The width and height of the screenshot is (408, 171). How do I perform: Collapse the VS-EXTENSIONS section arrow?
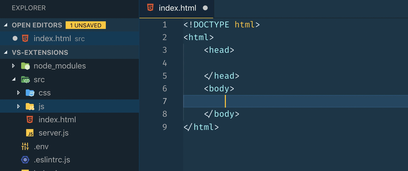pos(6,52)
